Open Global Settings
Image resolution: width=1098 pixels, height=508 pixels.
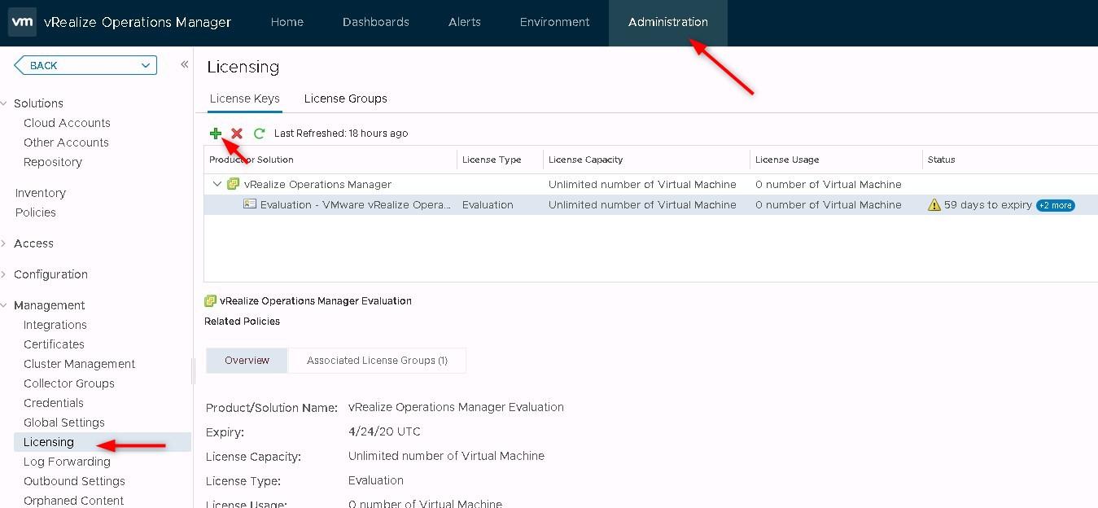point(64,423)
